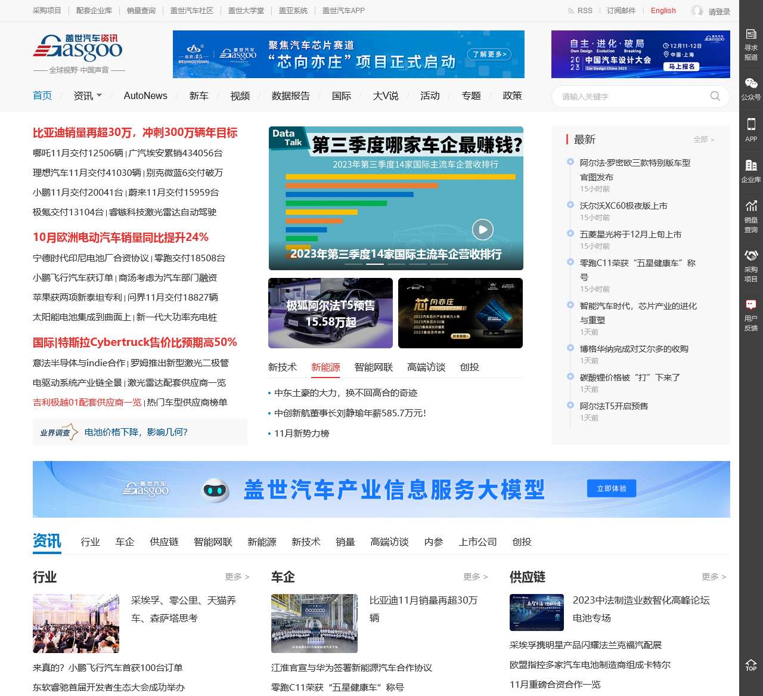
Task: Open the 采购项目 handshake sidebar icon
Action: coord(751,265)
